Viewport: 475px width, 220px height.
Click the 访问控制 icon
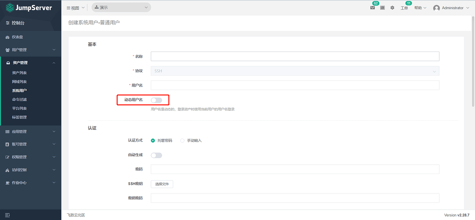(x=8, y=170)
